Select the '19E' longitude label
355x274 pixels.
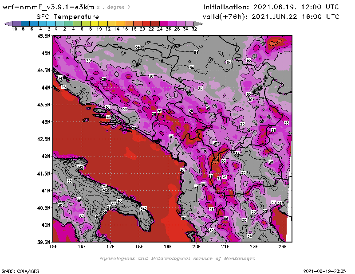tap(168, 247)
